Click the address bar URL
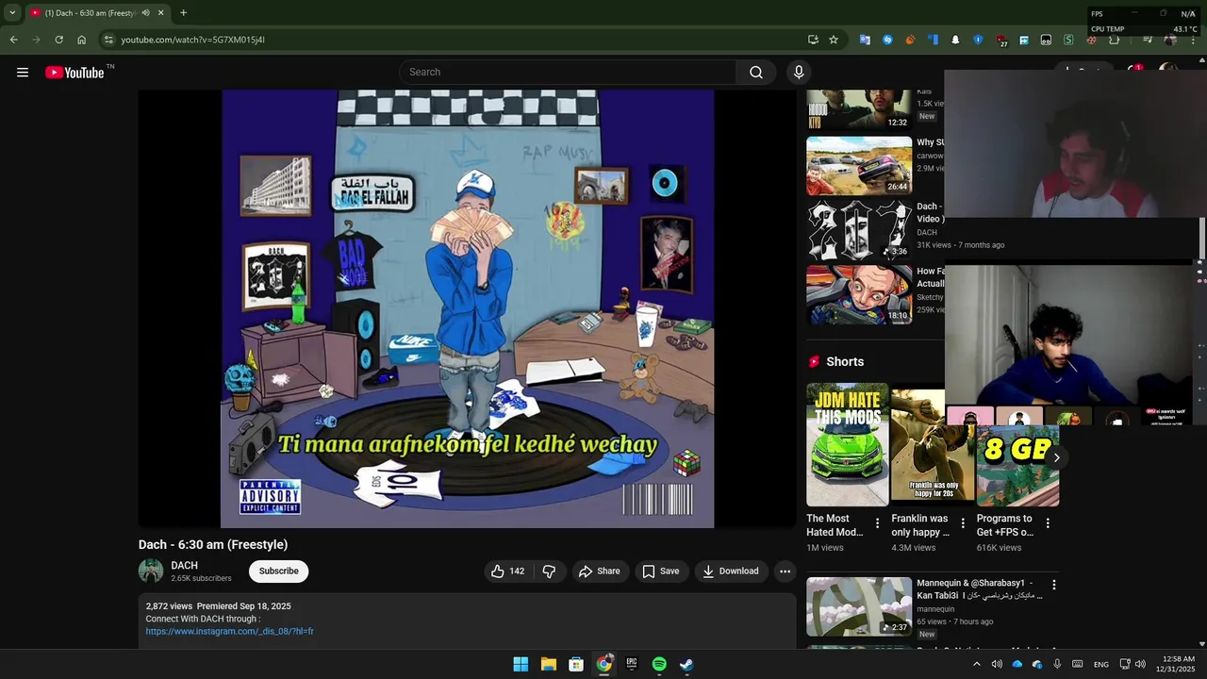 pos(193,40)
